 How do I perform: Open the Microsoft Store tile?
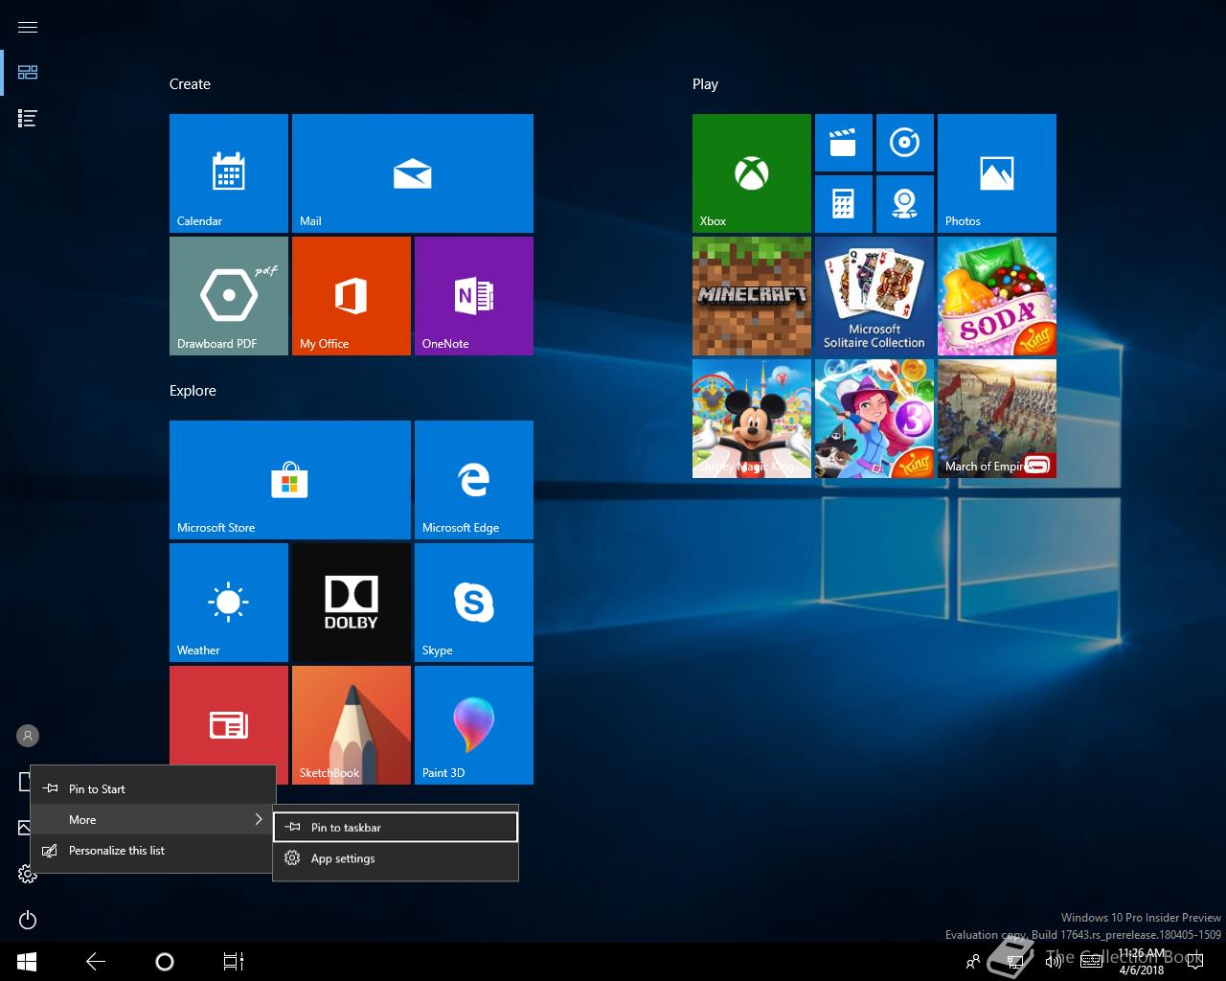tap(290, 480)
